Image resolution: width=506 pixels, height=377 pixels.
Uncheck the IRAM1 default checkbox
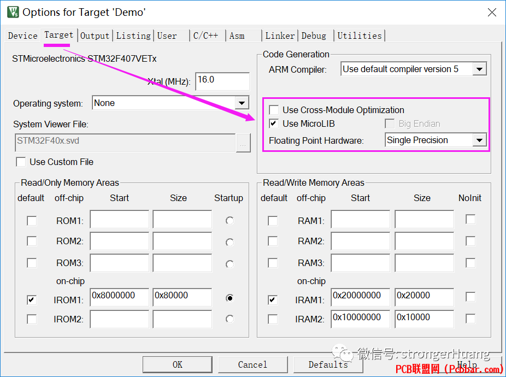(x=273, y=300)
